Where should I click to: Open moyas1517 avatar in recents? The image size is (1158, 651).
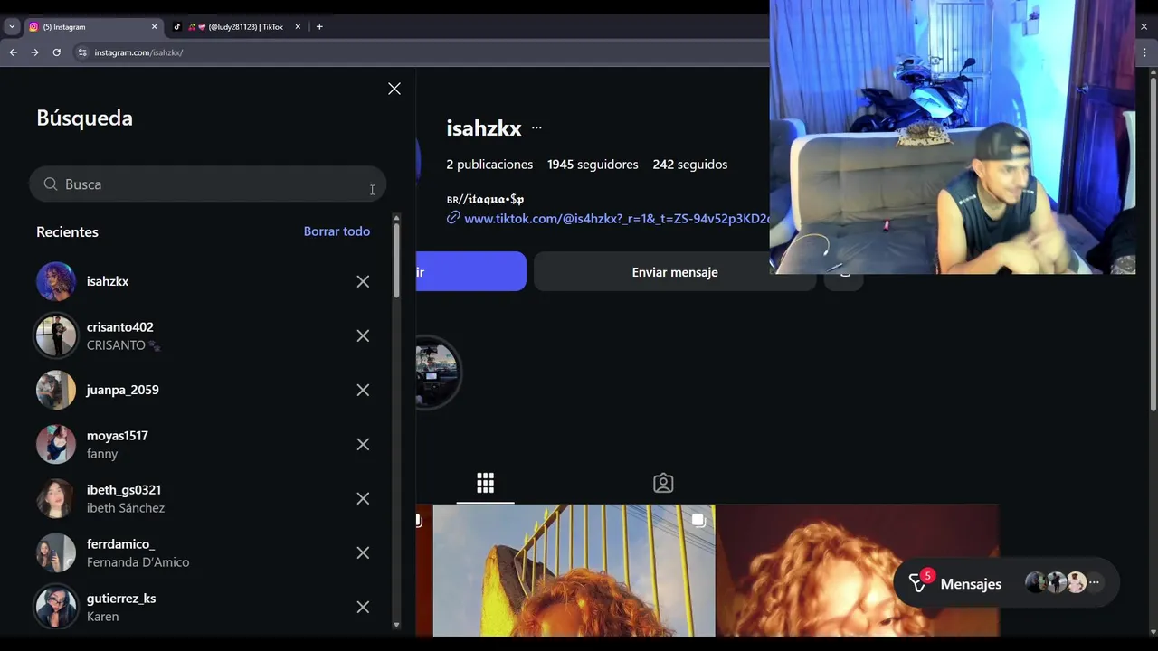[x=56, y=444]
